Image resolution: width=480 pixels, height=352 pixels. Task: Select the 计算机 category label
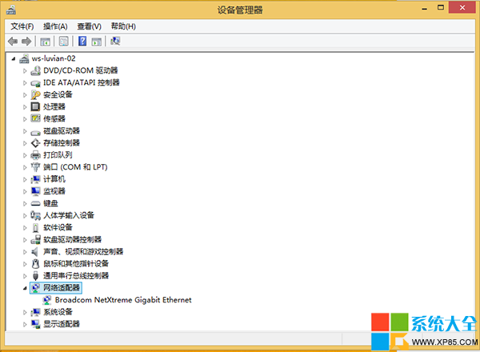coord(54,179)
